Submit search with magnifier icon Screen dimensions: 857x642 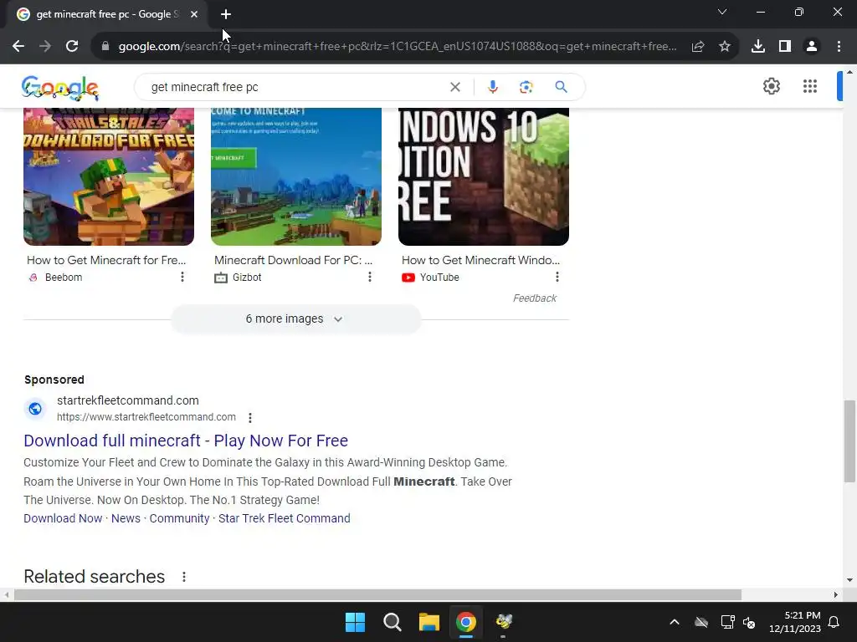(x=561, y=87)
